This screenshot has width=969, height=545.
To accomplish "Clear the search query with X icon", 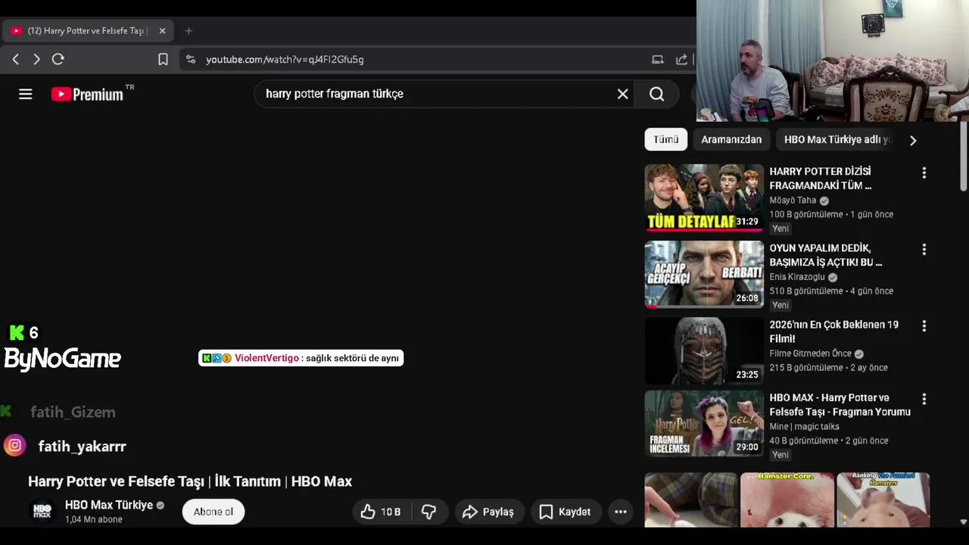I will pyautogui.click(x=622, y=94).
